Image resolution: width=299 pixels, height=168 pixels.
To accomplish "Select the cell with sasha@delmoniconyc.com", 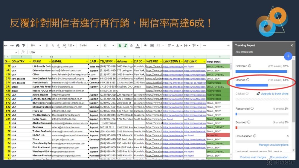I will (70, 71).
